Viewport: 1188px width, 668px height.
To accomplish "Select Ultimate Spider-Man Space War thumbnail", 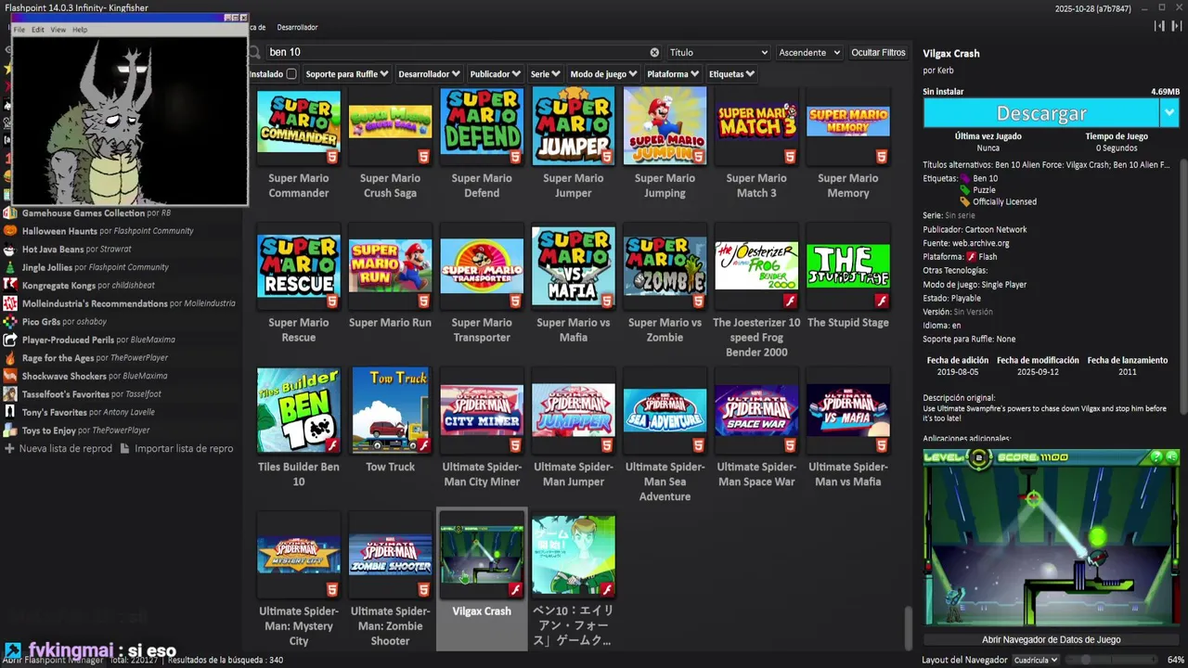I will 756,410.
